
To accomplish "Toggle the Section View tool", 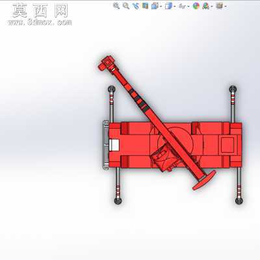I will point(145,6).
